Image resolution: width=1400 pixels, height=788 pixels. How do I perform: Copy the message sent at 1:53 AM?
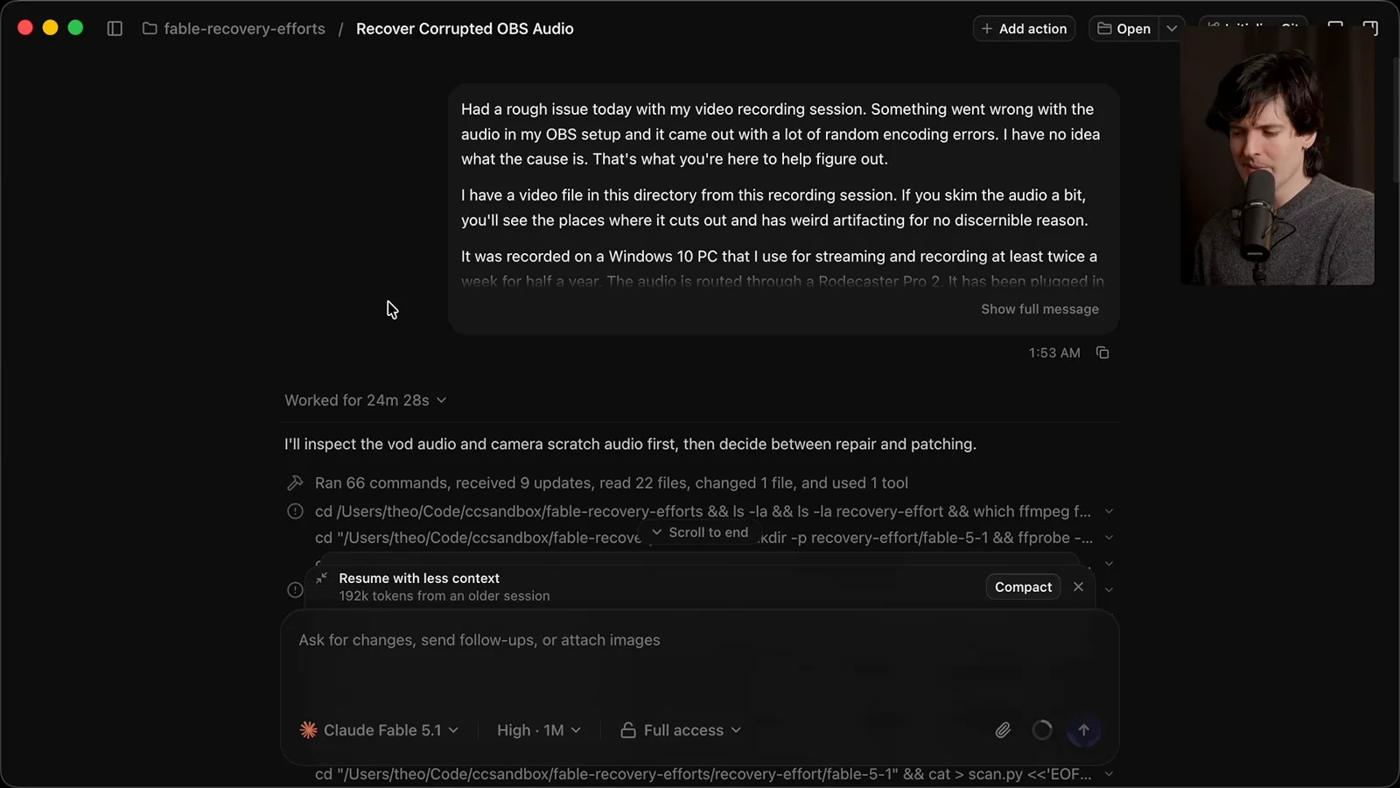pos(1102,353)
